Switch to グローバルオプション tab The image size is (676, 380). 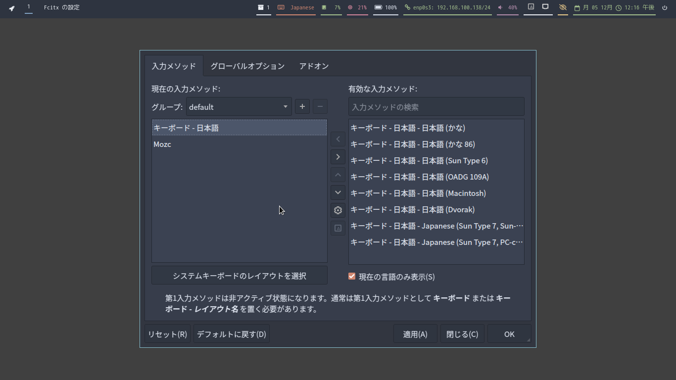[247, 66]
